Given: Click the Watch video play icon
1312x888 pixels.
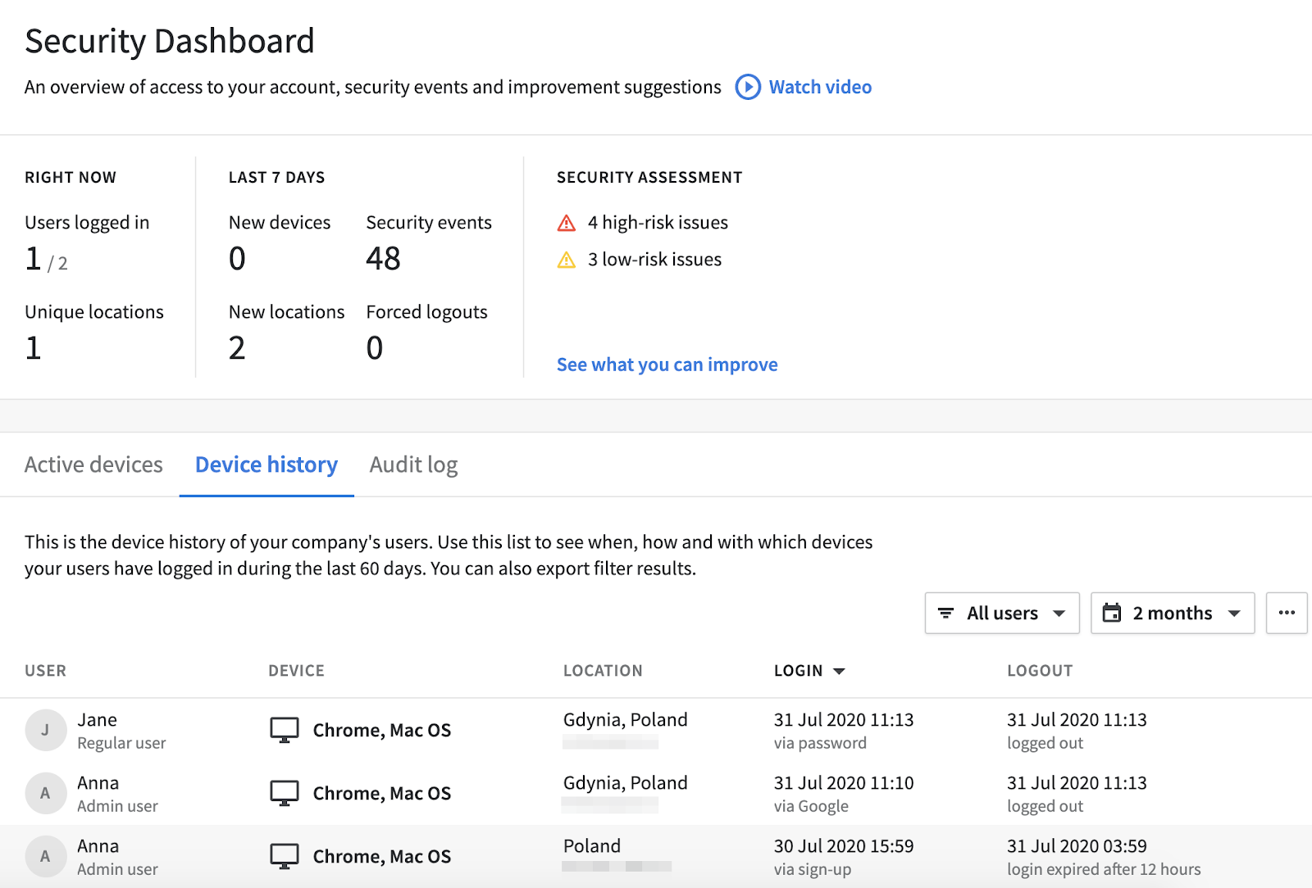Looking at the screenshot, I should (x=747, y=87).
